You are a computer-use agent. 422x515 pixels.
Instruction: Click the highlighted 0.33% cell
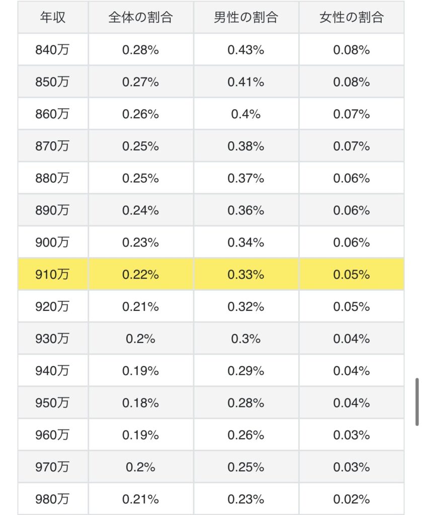tap(246, 274)
